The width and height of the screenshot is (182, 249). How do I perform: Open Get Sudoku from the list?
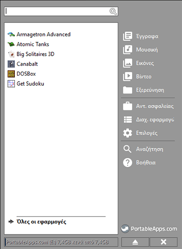[x=30, y=84]
